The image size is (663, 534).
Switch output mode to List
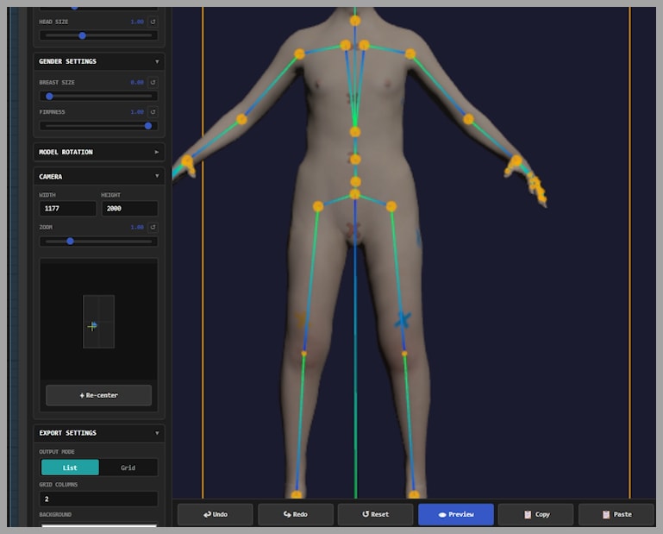point(70,468)
